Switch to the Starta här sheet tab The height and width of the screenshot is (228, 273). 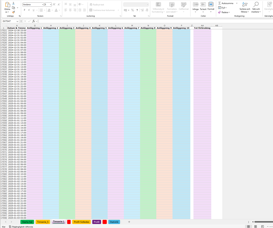[27, 222]
